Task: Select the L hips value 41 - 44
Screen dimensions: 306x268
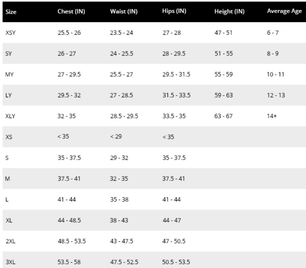Action: pyautogui.click(x=171, y=199)
